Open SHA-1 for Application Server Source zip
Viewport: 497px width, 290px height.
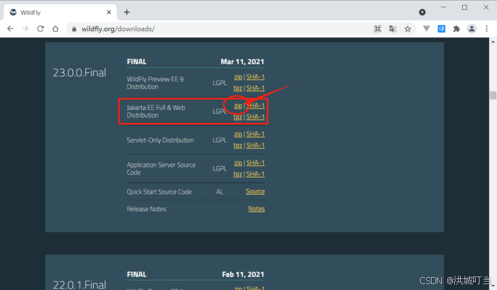tap(256, 163)
